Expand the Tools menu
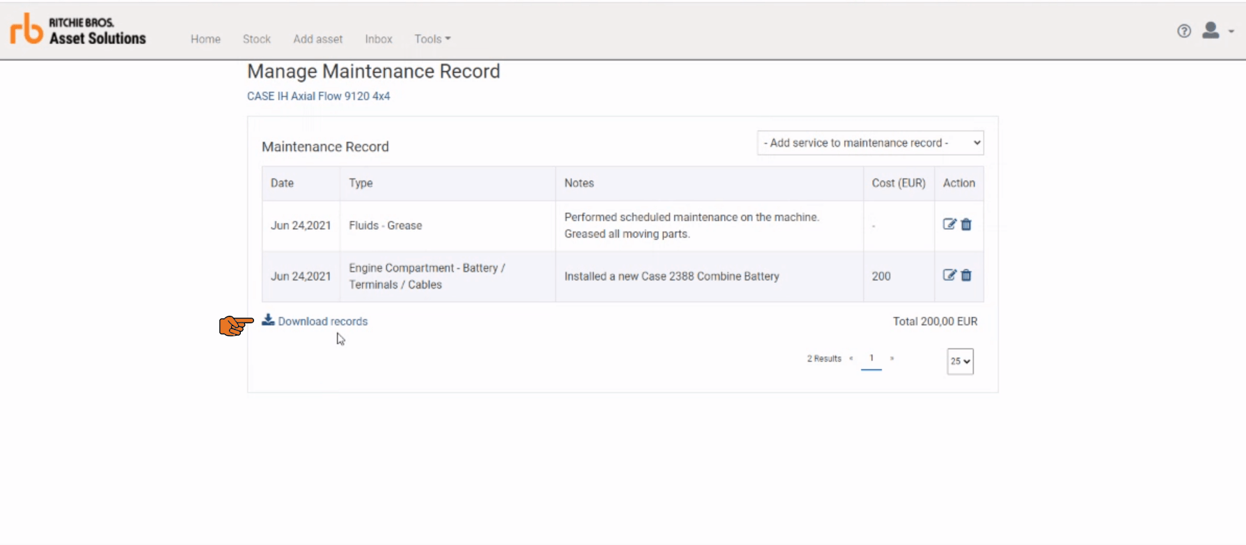This screenshot has height=545, width=1246. click(432, 39)
